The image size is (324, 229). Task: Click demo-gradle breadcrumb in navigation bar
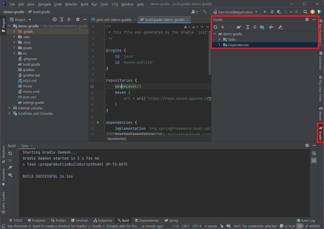[14, 12]
